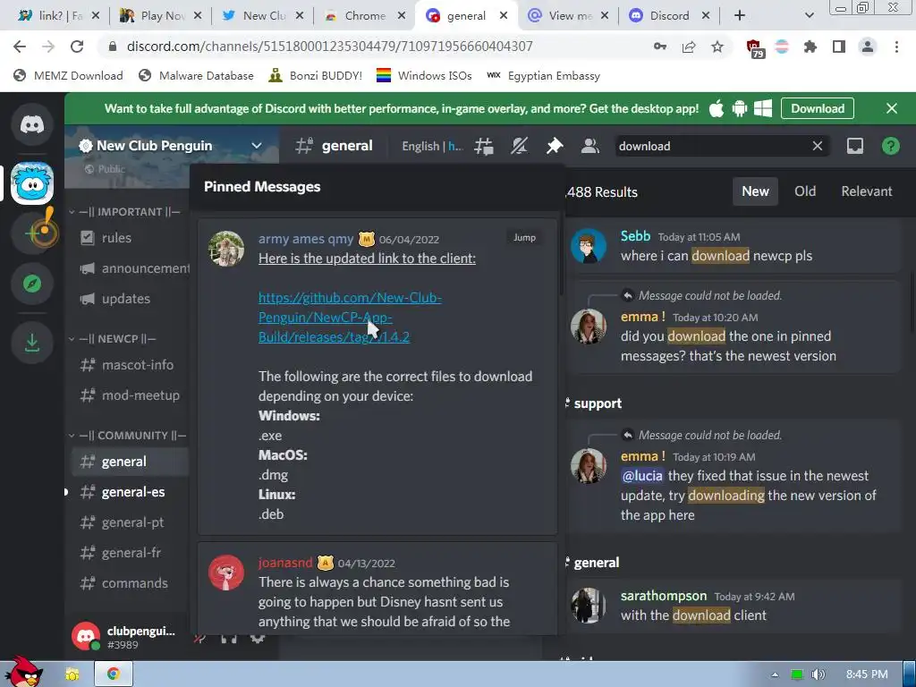Jump to army ames qmy pinned message
Screen dimensions: 916x687
524,238
